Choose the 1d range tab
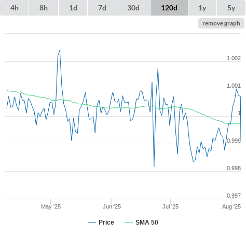 tap(73, 8)
